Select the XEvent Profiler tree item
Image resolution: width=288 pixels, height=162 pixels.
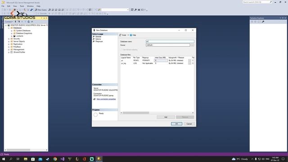19,52
